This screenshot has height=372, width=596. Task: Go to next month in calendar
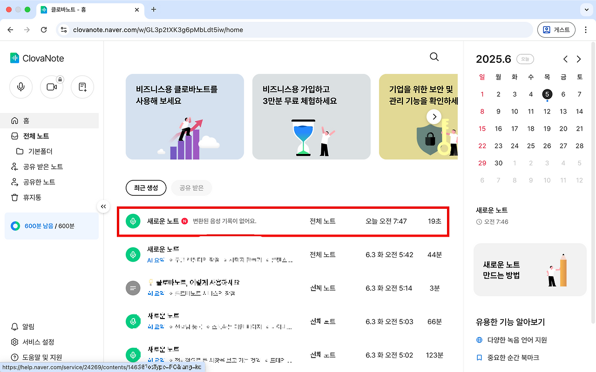(579, 59)
